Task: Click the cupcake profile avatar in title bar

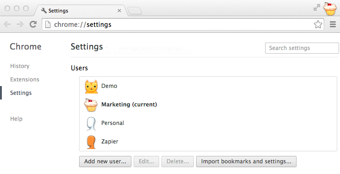Action: [x=330, y=9]
